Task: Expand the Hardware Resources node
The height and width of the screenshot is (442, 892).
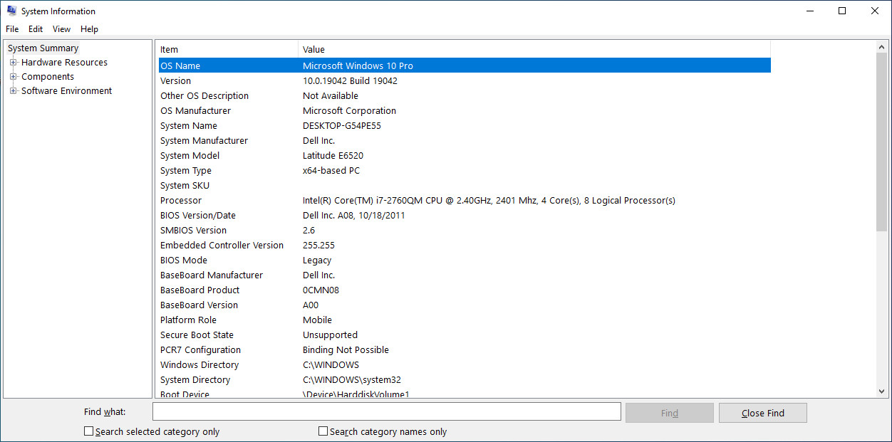Action: (13, 63)
